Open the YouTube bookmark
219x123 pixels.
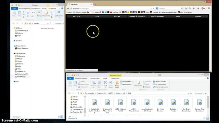click(114, 12)
